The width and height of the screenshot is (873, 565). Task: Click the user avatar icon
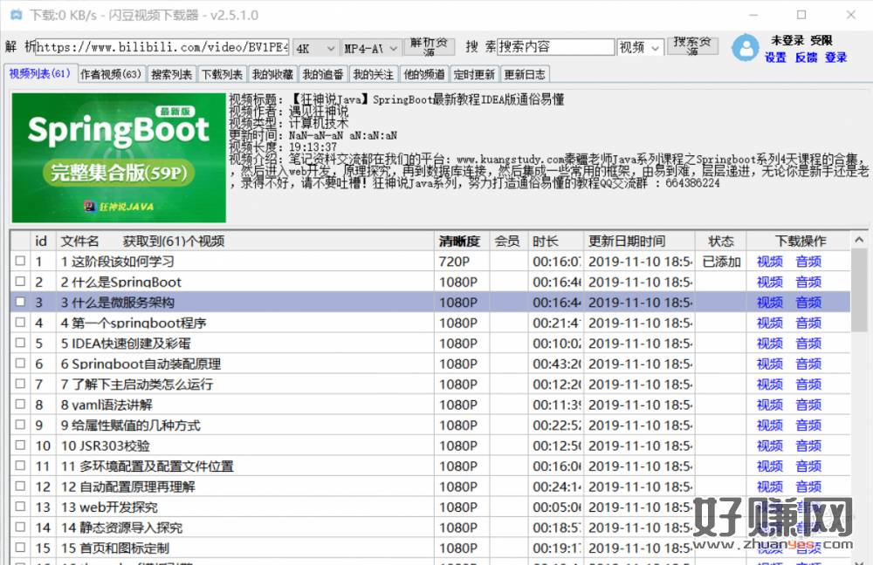[745, 48]
